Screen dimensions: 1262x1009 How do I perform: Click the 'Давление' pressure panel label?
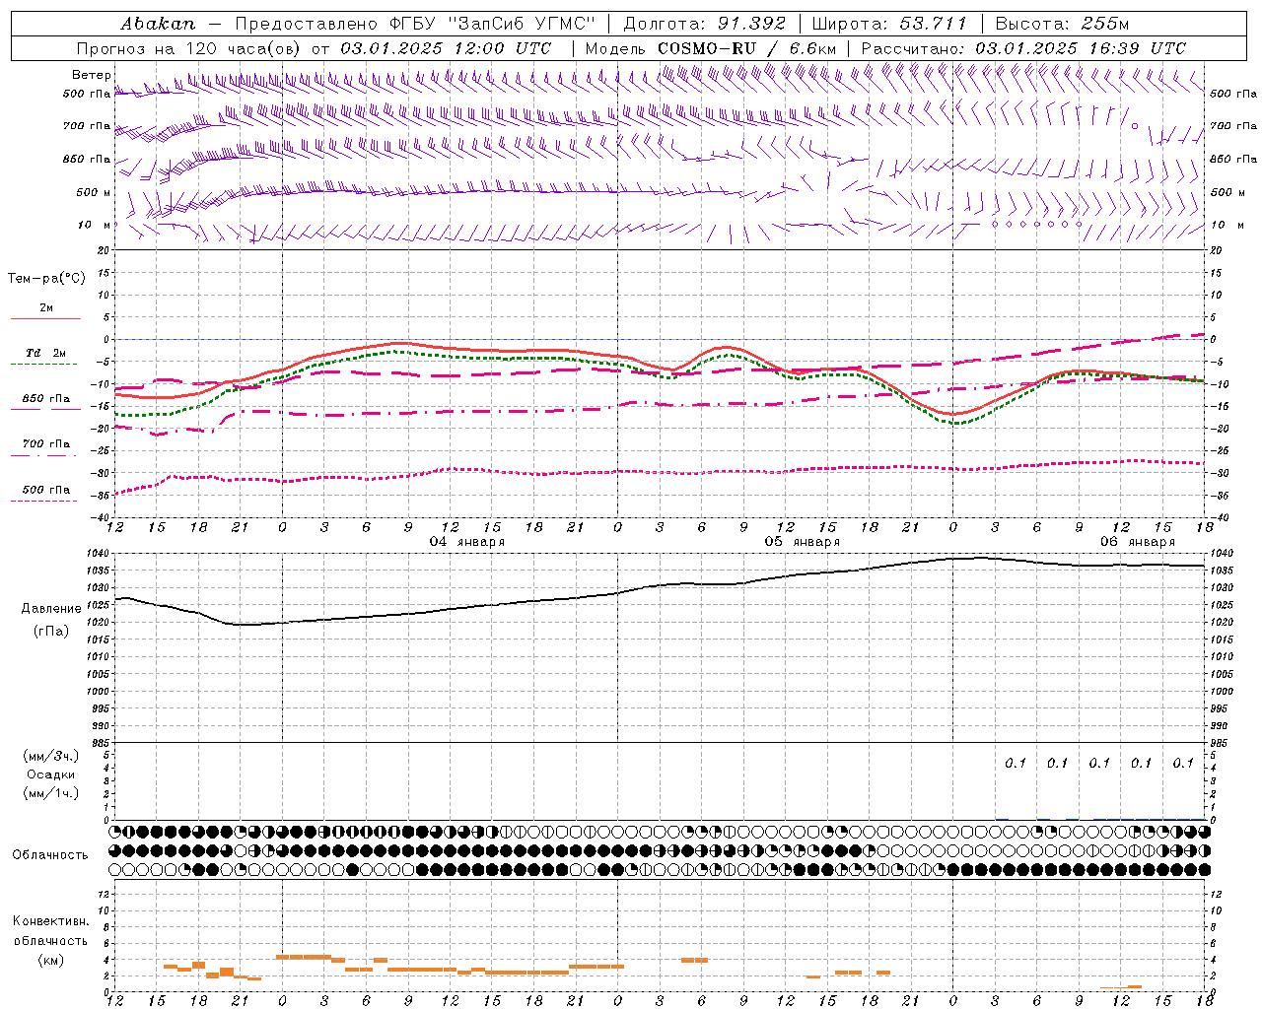click(x=51, y=609)
